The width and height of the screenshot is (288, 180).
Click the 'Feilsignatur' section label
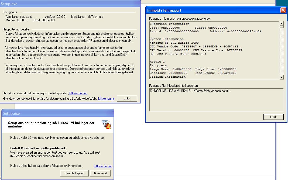[x=10, y=12]
